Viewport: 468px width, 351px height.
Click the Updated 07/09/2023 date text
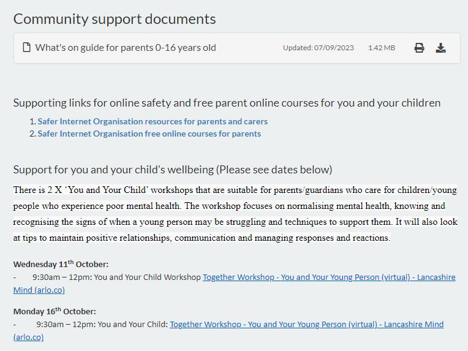click(318, 48)
